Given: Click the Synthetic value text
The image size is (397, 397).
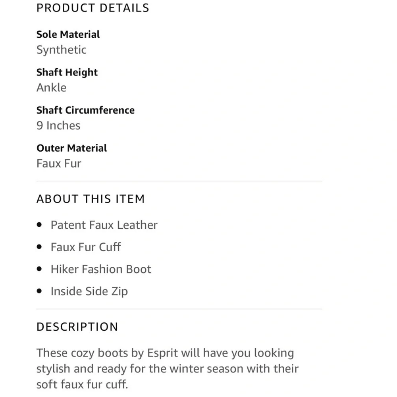Looking at the screenshot, I should (62, 50).
